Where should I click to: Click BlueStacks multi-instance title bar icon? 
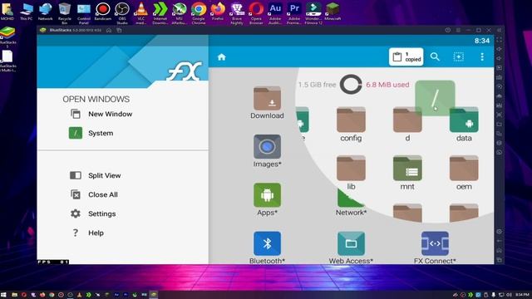[119, 30]
